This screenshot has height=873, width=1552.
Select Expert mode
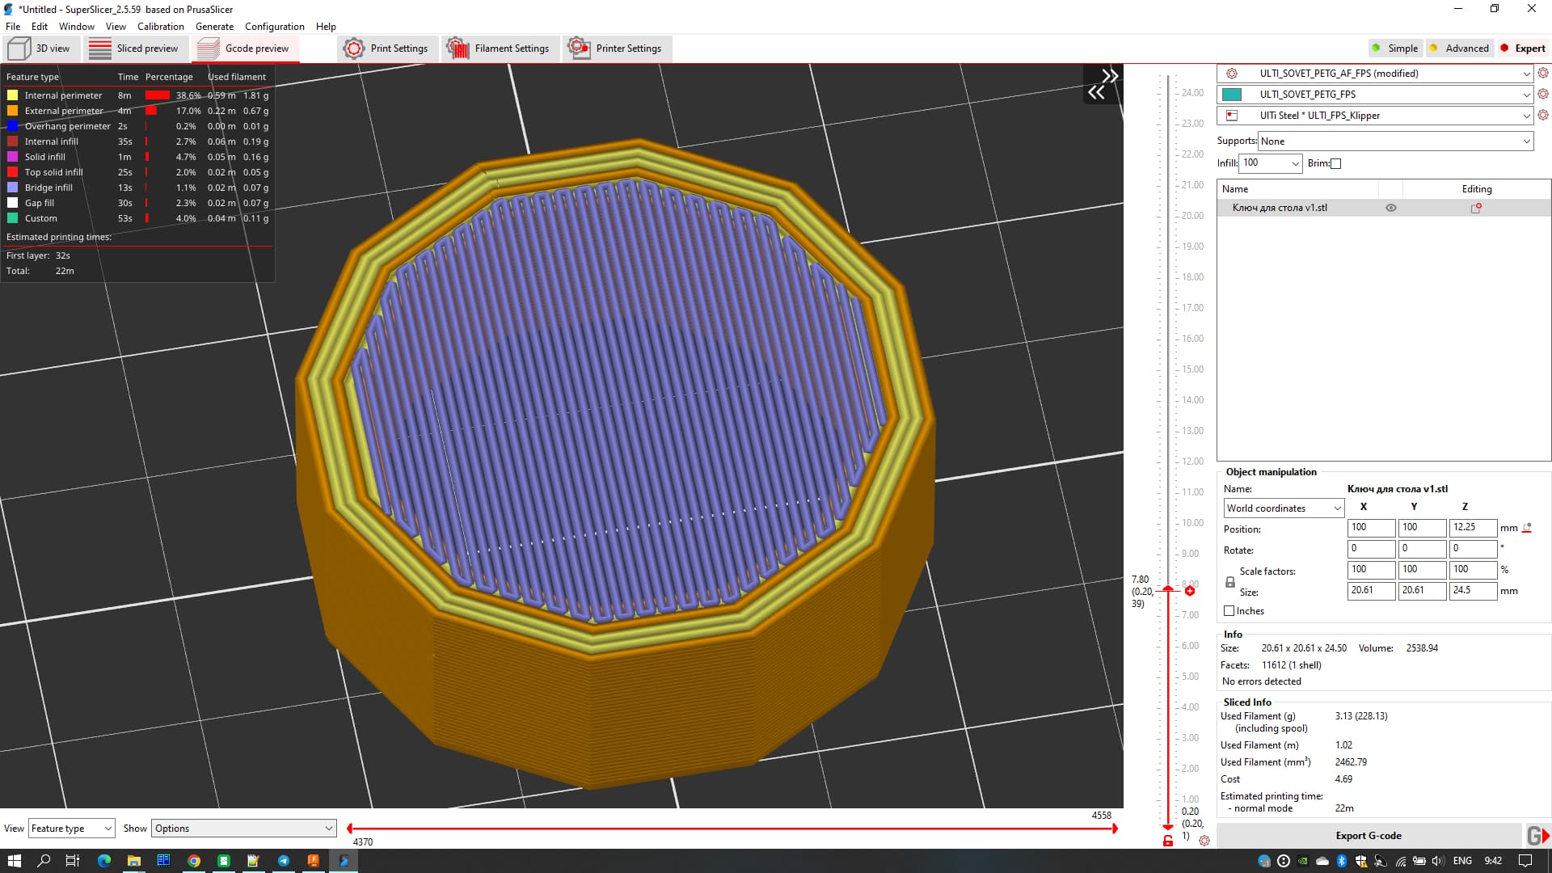tap(1523, 48)
